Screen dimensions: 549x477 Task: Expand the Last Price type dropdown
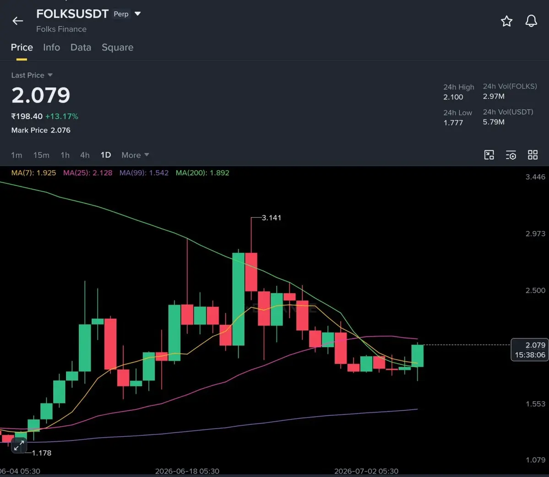coord(50,75)
